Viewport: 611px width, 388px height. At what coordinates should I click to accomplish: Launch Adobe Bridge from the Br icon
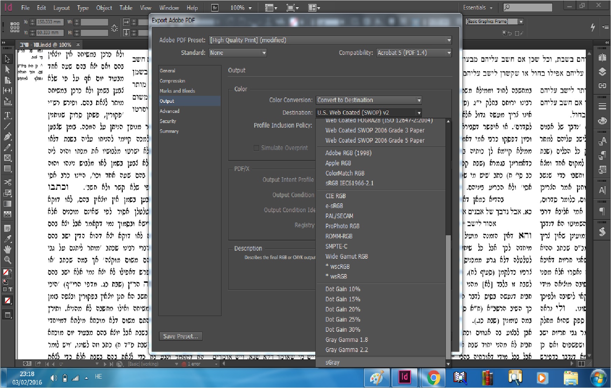point(215,8)
